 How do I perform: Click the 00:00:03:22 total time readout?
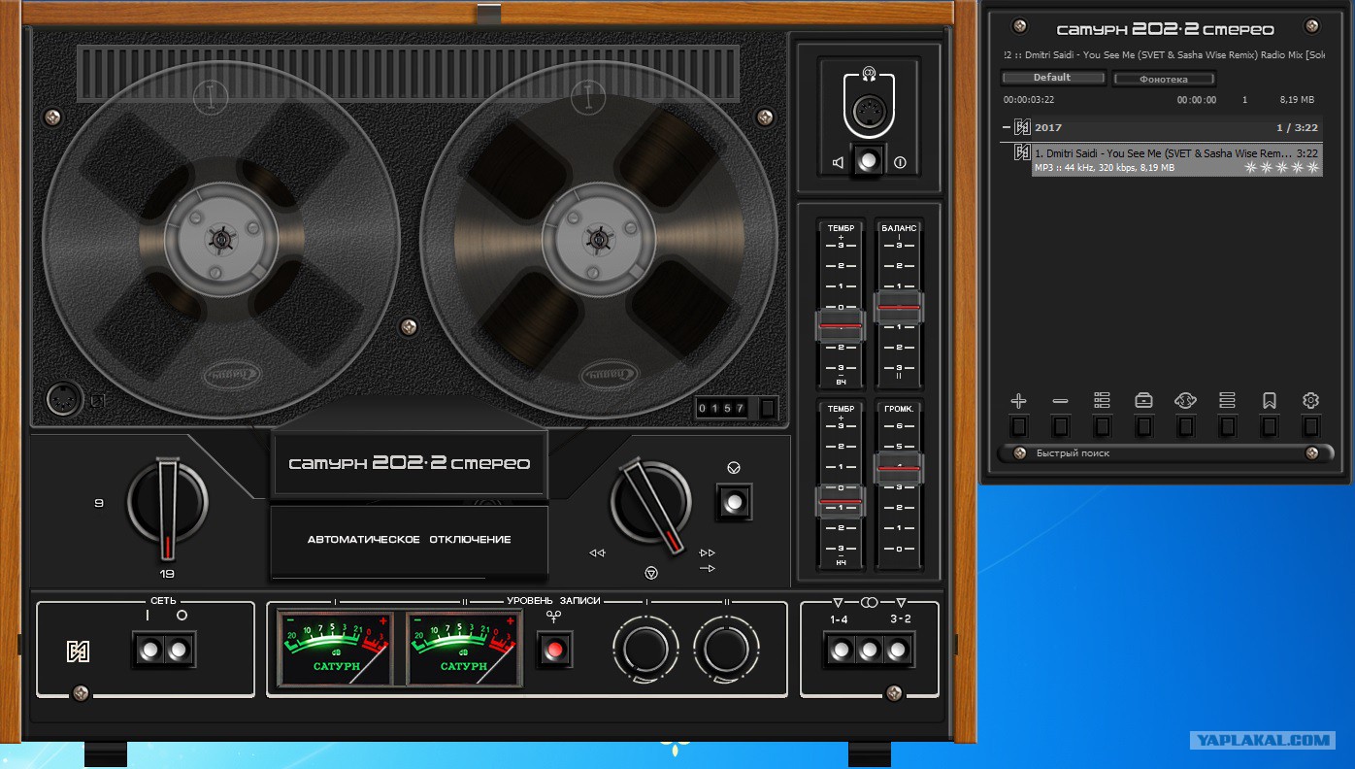pyautogui.click(x=1029, y=100)
